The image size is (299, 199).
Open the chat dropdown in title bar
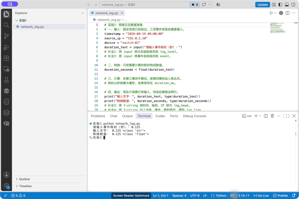coord(210,5)
